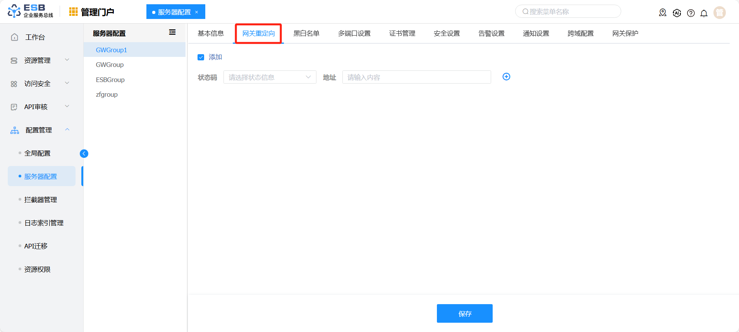Click the location pin icon in header
This screenshot has width=739, height=332.
[663, 13]
